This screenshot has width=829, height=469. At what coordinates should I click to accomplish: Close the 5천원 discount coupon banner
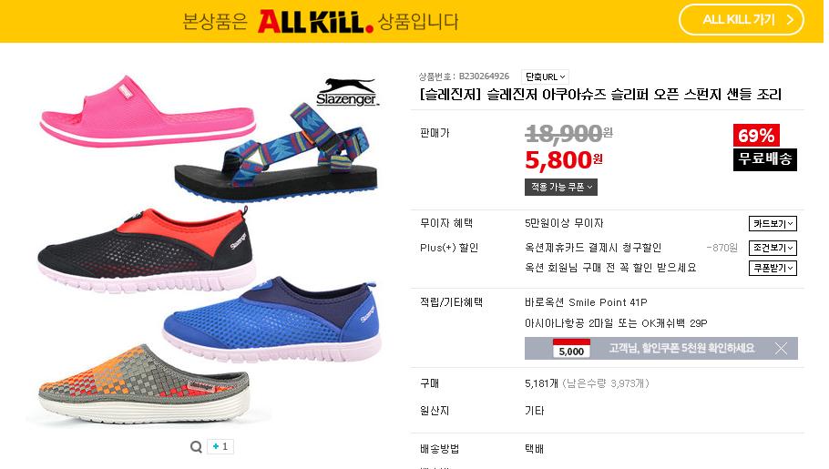click(781, 349)
